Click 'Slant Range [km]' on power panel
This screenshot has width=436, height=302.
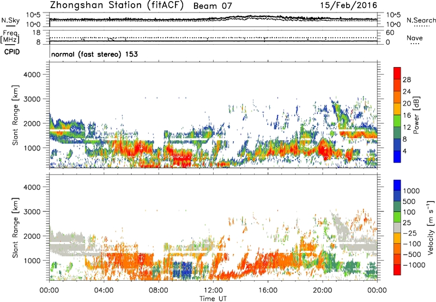point(15,115)
